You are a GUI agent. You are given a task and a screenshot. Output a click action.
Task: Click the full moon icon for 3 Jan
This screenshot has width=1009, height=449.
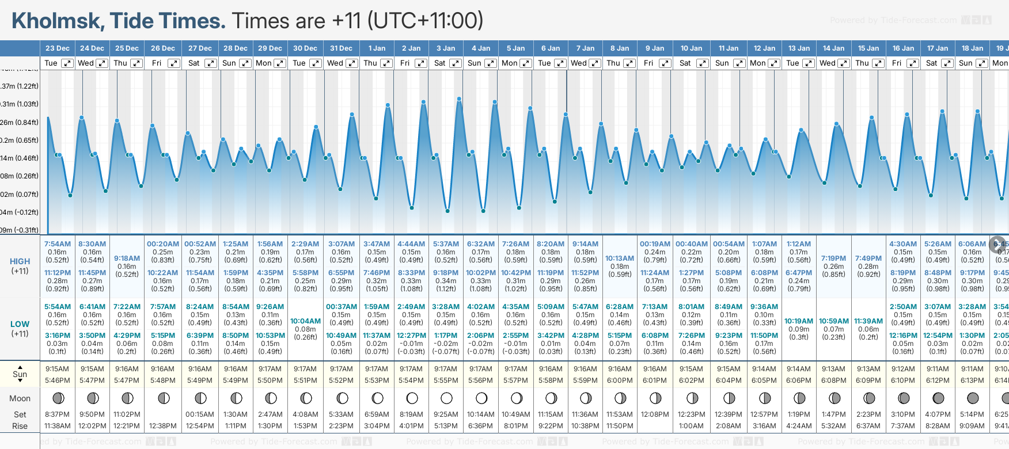pyautogui.click(x=446, y=398)
